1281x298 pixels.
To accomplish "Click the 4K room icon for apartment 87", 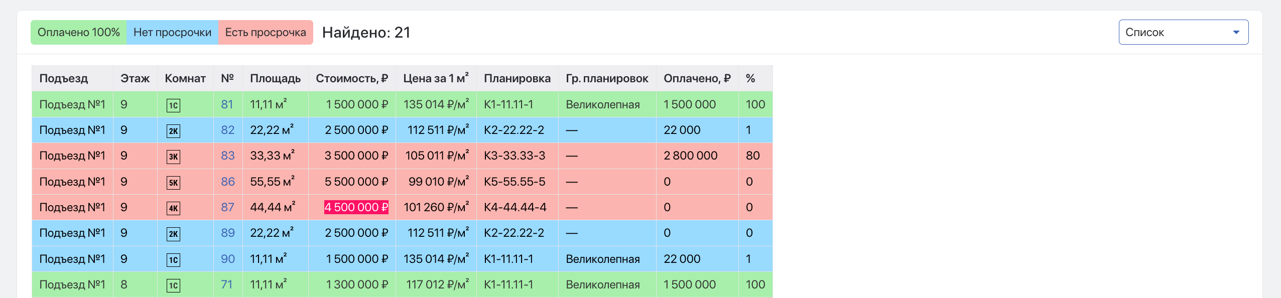I will click(x=173, y=208).
